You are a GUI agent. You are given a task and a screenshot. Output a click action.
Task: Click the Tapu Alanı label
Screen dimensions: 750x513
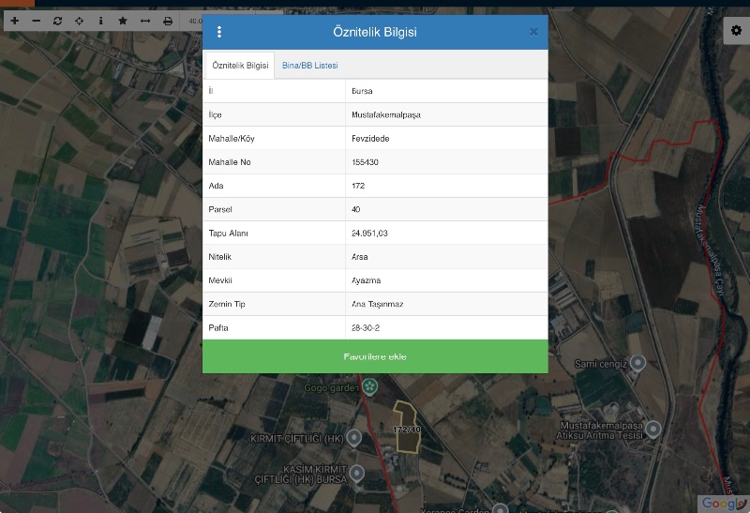228,233
